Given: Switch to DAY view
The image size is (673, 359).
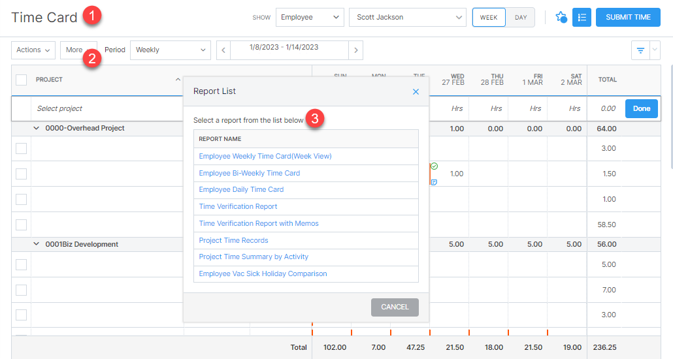Looking at the screenshot, I should 521,18.
